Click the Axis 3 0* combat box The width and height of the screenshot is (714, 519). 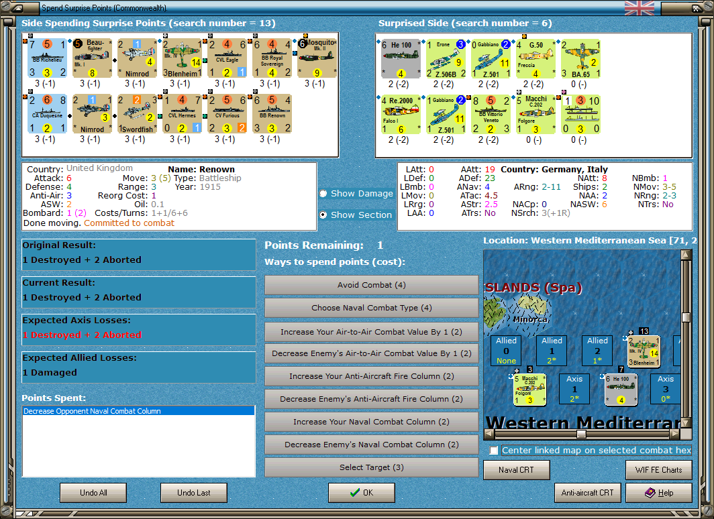coord(665,389)
